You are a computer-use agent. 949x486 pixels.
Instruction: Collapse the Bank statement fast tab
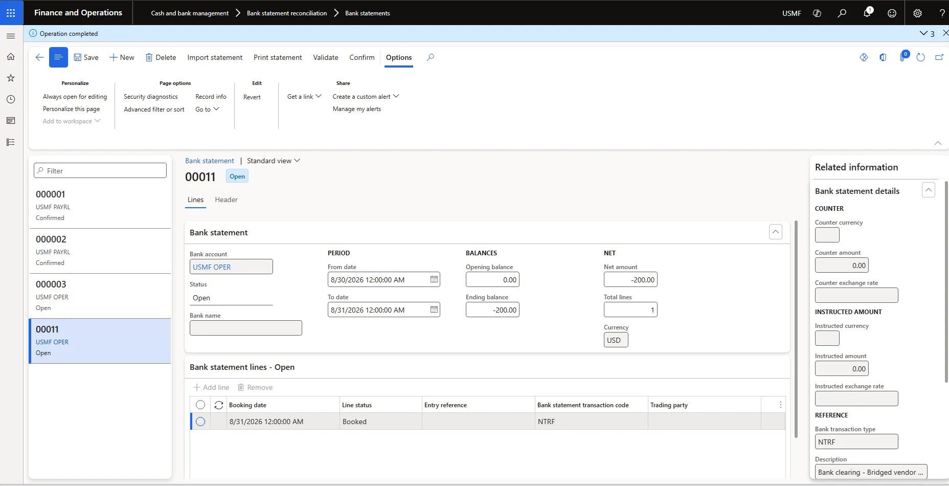(x=776, y=232)
